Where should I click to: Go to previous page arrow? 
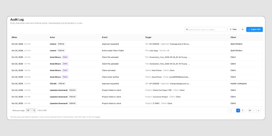pos(234,110)
